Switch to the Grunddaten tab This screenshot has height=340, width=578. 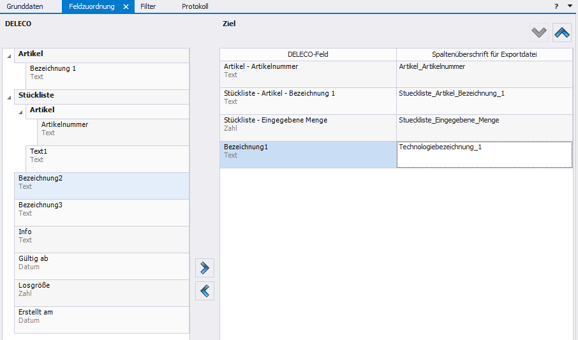(x=25, y=6)
